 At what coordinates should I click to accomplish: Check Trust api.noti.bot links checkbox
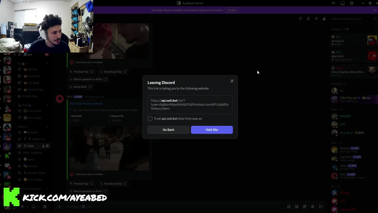tap(150, 119)
